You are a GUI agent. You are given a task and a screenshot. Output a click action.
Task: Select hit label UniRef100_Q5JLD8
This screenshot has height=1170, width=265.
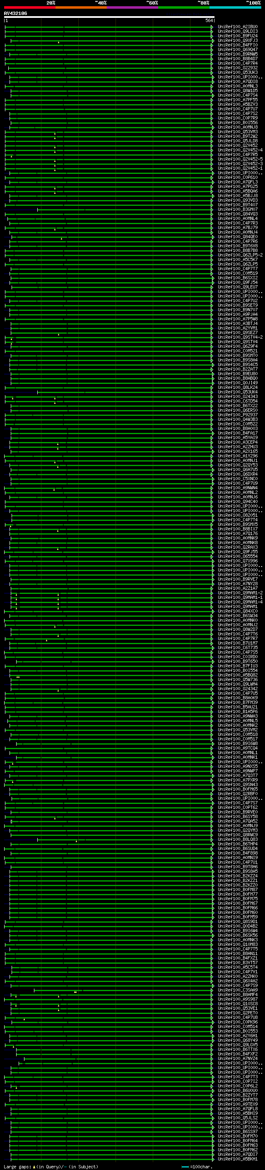(238, 141)
